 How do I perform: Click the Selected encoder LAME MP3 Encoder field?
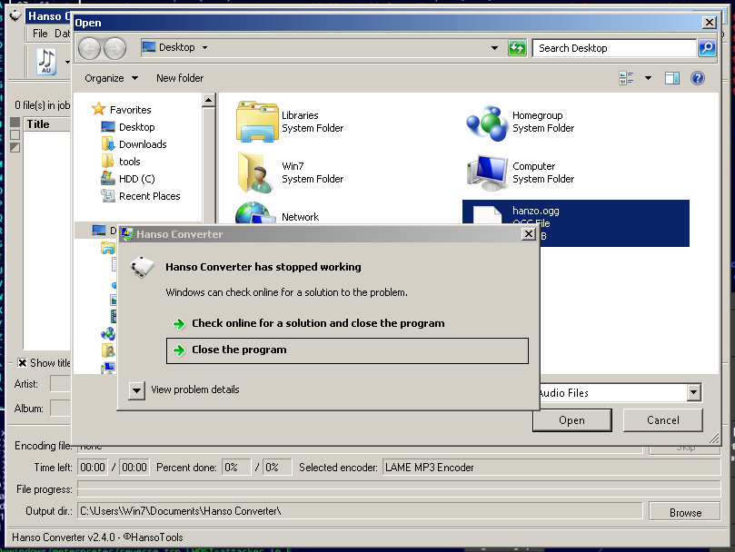(551, 468)
